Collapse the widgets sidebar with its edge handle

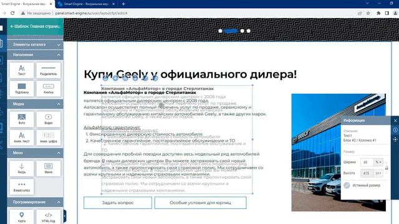point(65,216)
